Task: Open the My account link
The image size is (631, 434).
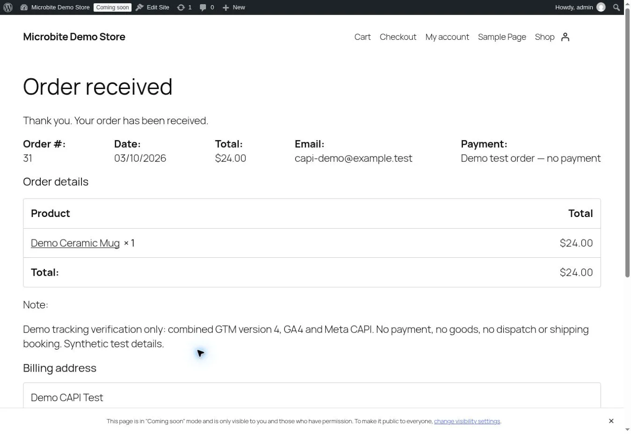Action: [x=447, y=37]
